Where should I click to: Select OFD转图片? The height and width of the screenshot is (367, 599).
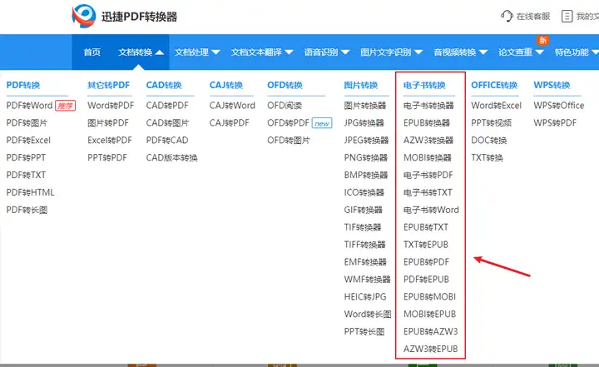[x=289, y=141]
